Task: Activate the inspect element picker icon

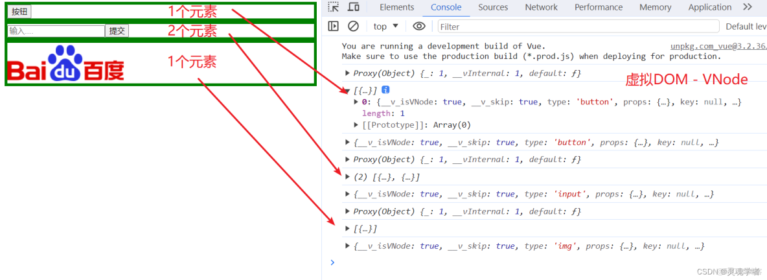Action: tap(334, 7)
